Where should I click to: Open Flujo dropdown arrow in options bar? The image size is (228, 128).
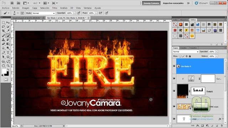pos(96,13)
